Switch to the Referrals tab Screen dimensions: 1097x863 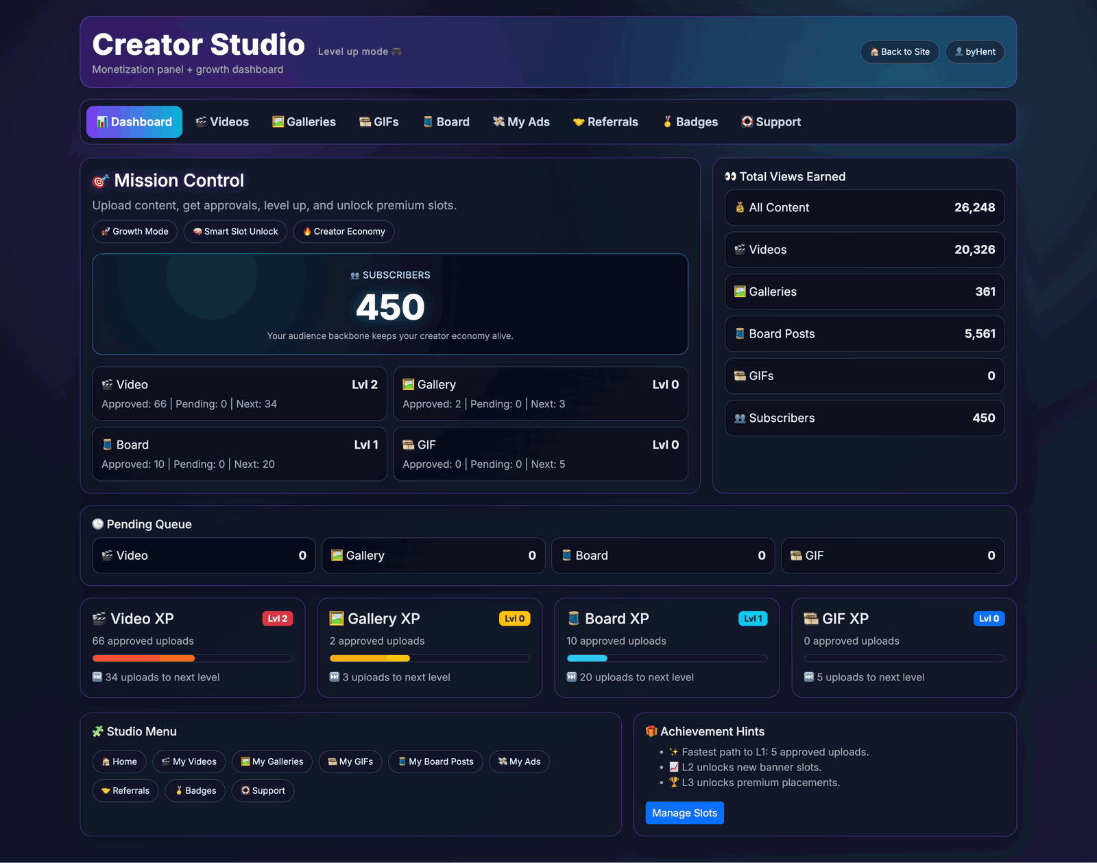[x=605, y=122]
